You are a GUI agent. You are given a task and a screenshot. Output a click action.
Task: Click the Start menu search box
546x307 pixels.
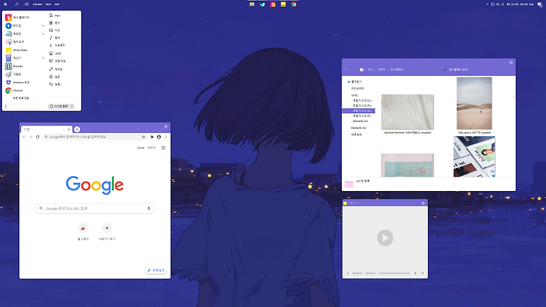pos(24,106)
